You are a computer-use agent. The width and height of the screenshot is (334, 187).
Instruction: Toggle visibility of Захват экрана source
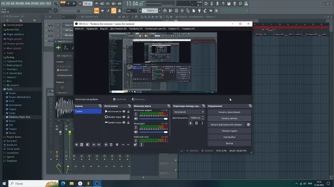pos(124,117)
